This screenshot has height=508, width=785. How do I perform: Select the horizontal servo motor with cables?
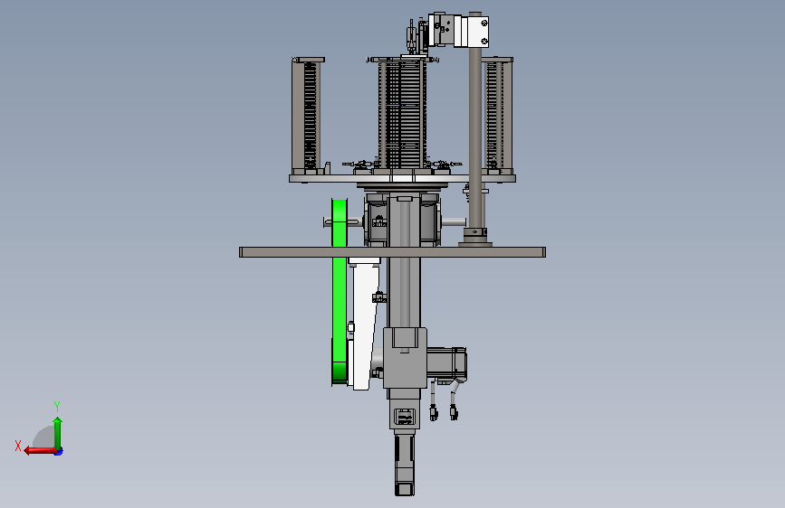(x=446, y=364)
